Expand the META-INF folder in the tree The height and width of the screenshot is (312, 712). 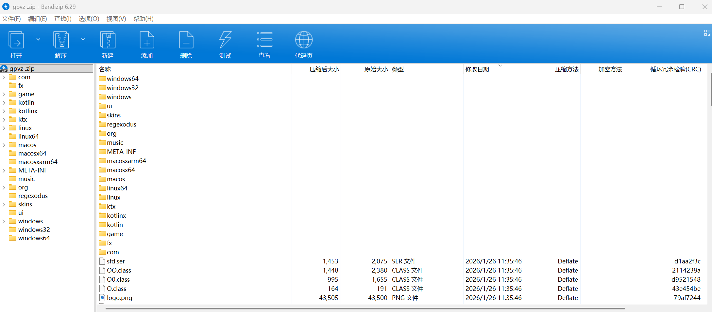coord(4,171)
